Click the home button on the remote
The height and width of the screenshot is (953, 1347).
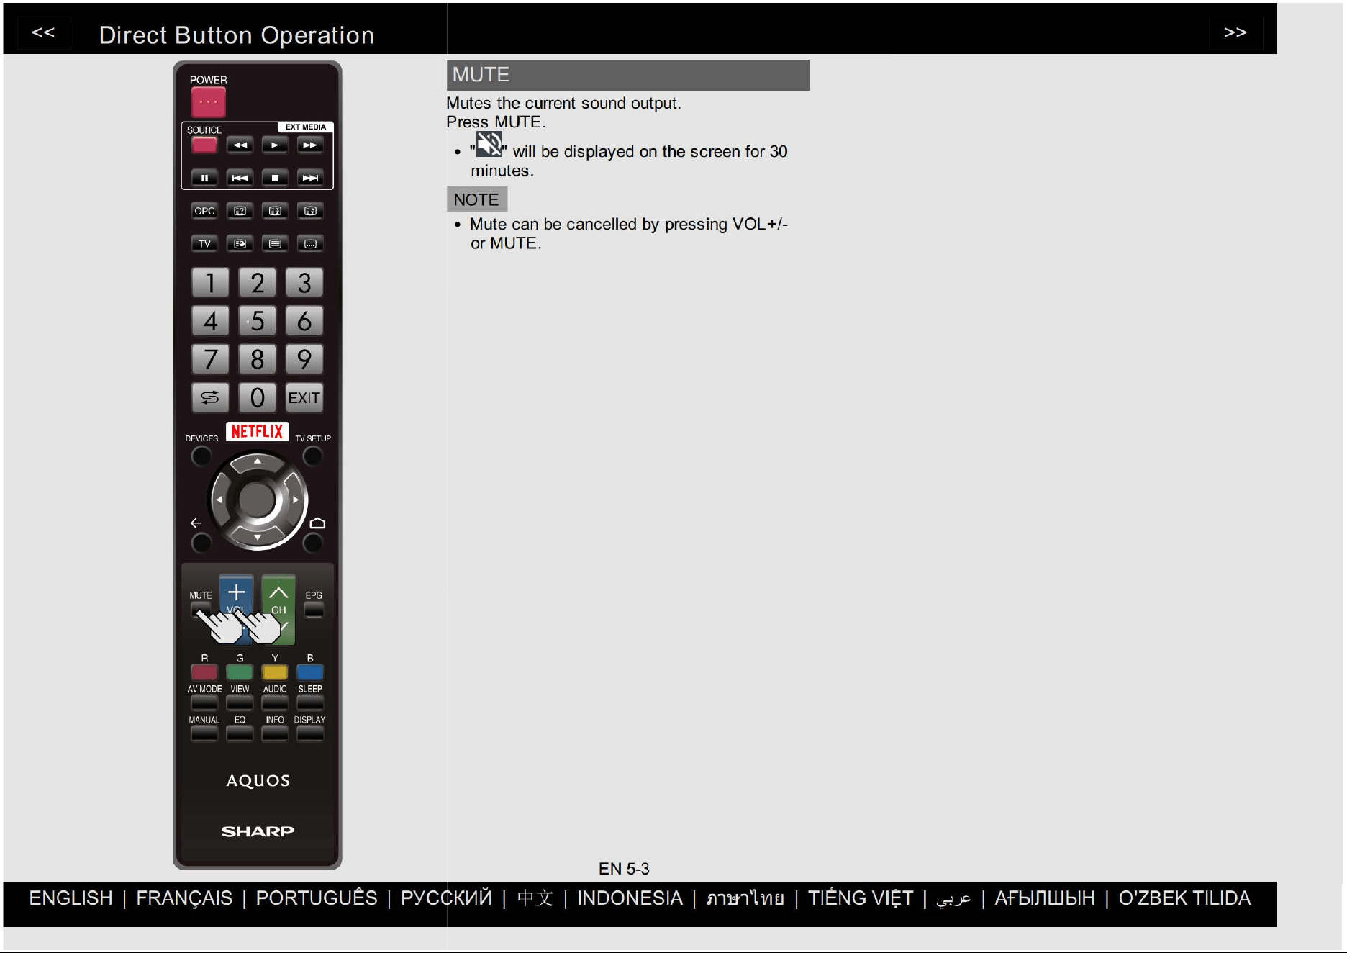click(313, 542)
